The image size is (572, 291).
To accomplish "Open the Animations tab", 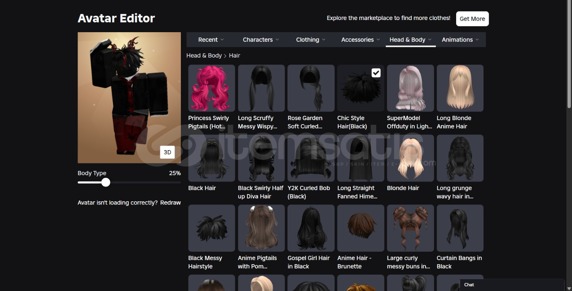I will (460, 40).
